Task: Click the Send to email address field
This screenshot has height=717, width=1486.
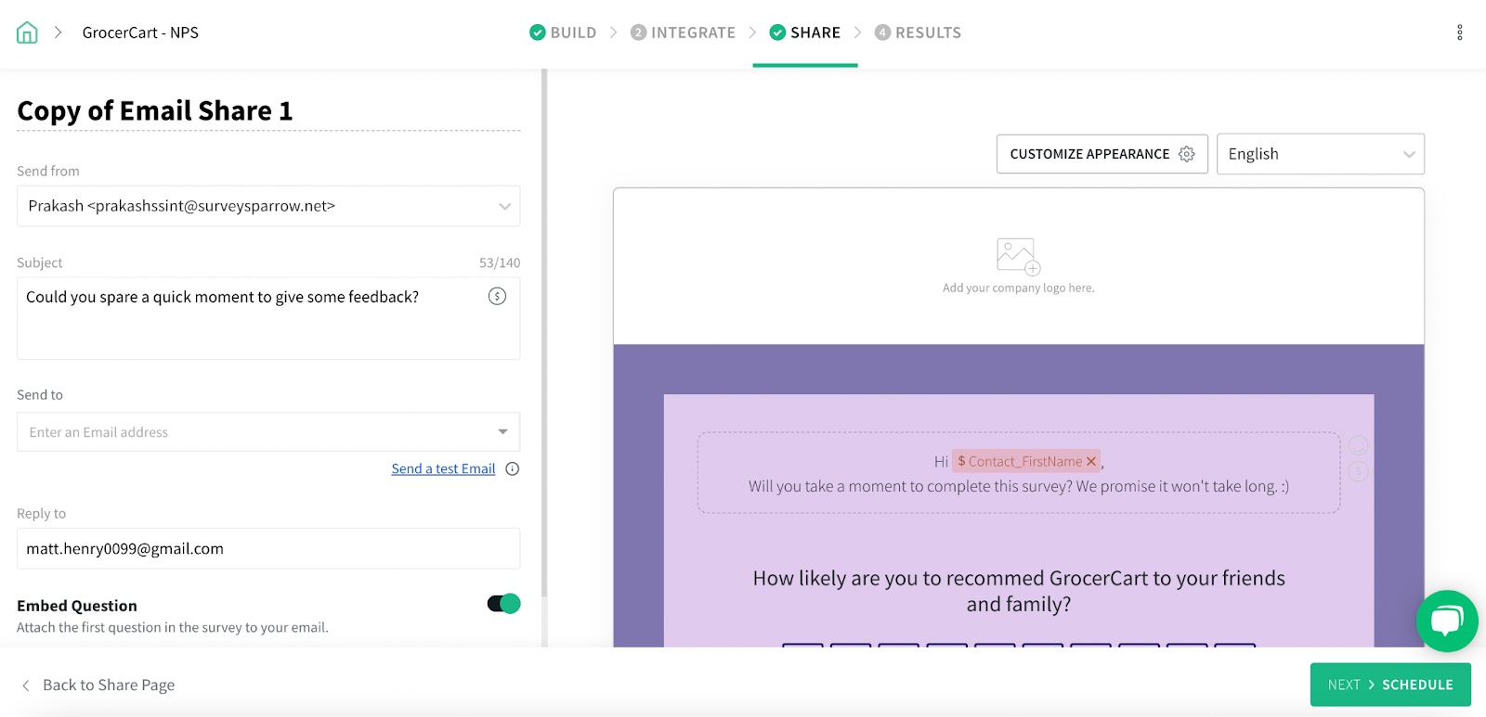Action: [x=268, y=432]
